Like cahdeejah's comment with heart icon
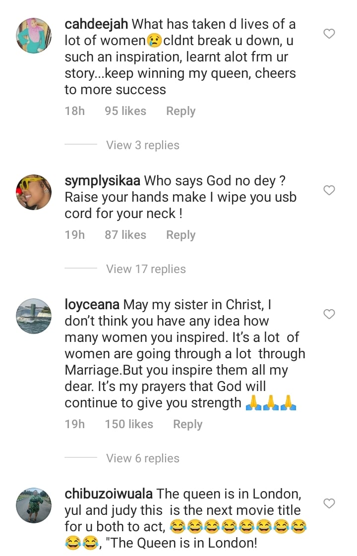 pyautogui.click(x=329, y=34)
